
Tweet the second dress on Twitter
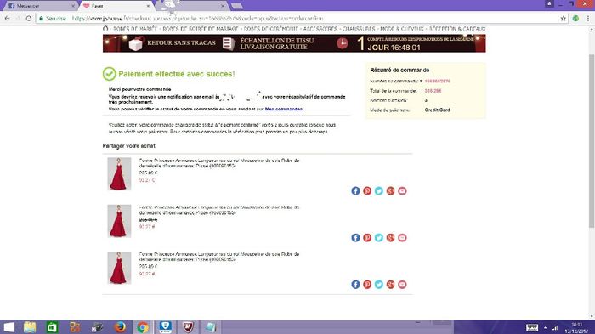[x=379, y=238]
